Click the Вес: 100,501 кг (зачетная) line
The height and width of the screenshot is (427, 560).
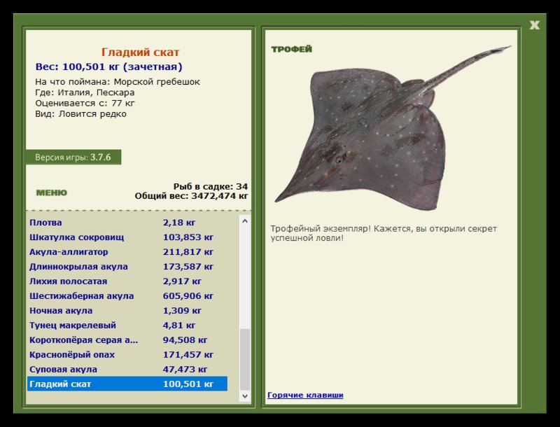(x=108, y=66)
